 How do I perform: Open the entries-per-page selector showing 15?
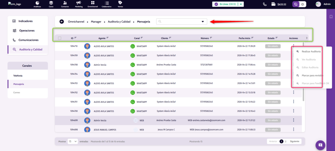point(73,141)
